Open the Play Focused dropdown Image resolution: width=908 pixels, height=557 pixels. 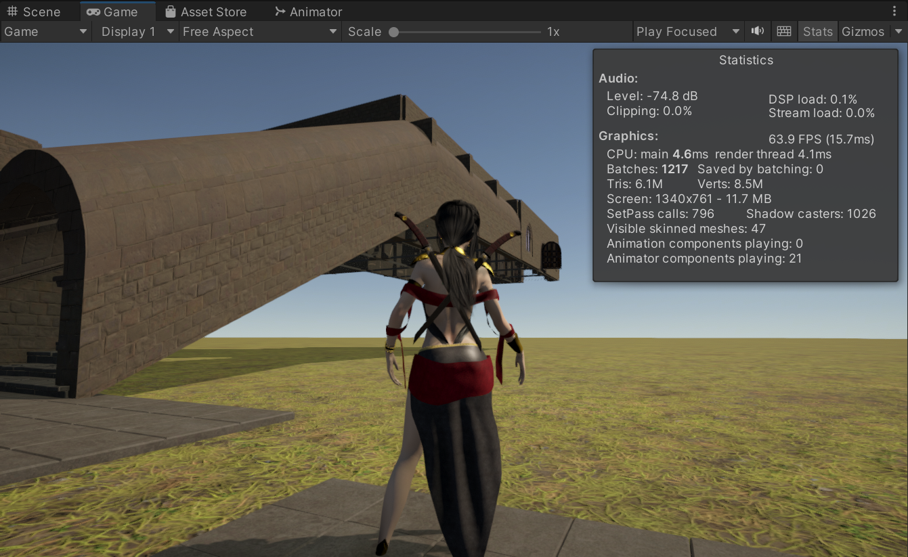click(689, 32)
